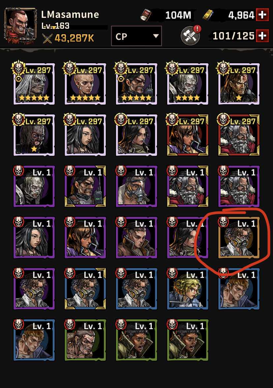This screenshot has width=273, height=388.
Task: Open the CP sort dropdown
Action: pyautogui.click(x=136, y=36)
